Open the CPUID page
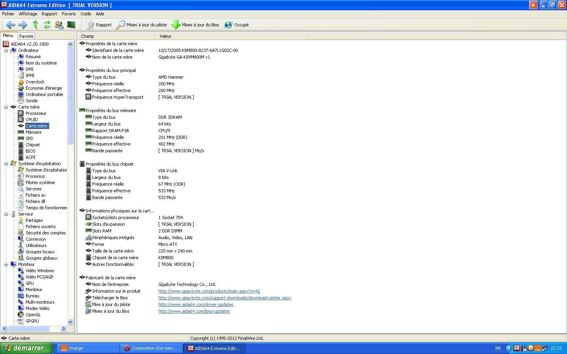 pos(31,120)
